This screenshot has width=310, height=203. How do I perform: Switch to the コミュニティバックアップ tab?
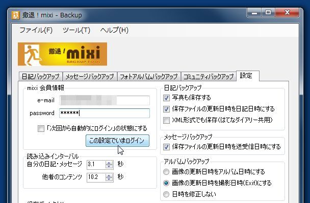click(x=209, y=77)
